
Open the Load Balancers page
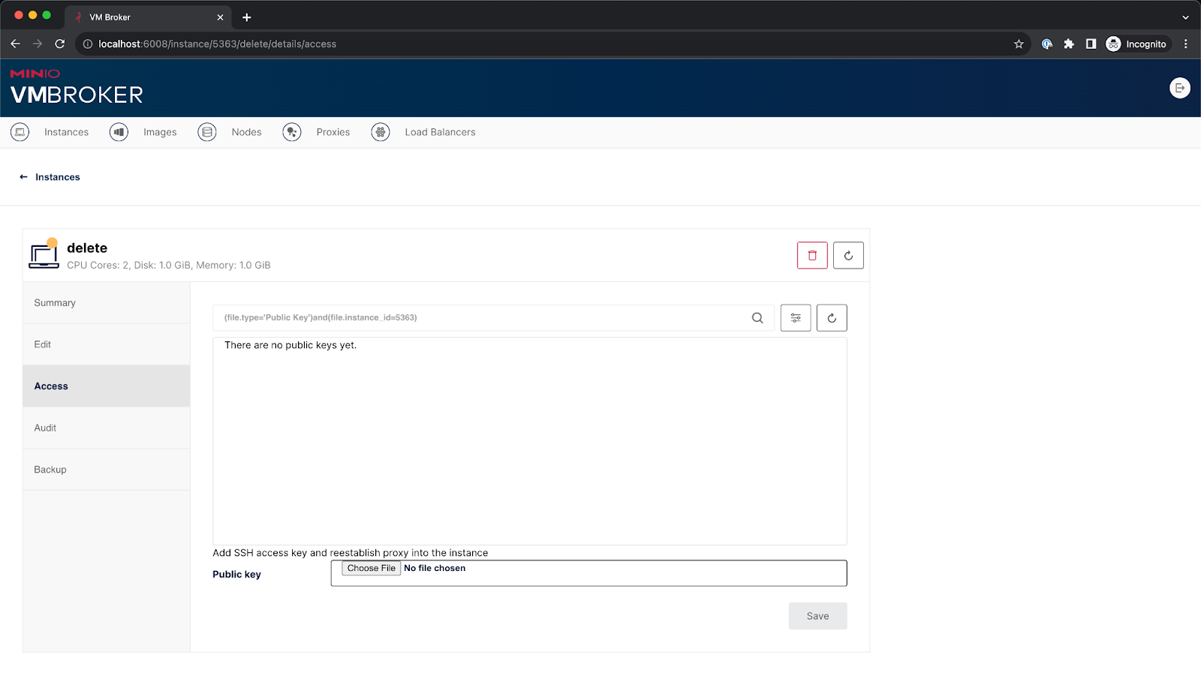point(439,132)
